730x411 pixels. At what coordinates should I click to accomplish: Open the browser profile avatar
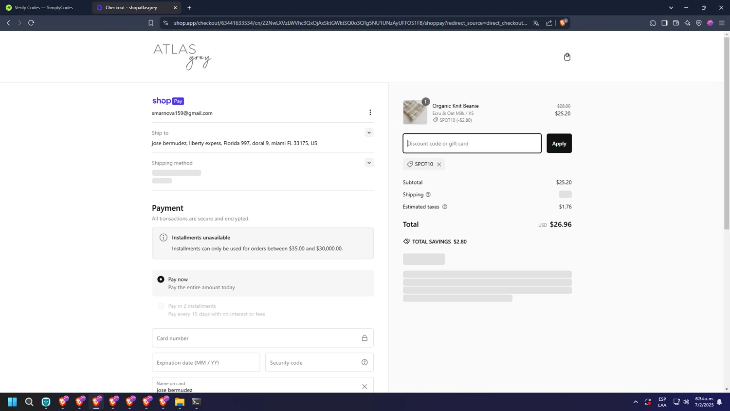pyautogui.click(x=710, y=23)
